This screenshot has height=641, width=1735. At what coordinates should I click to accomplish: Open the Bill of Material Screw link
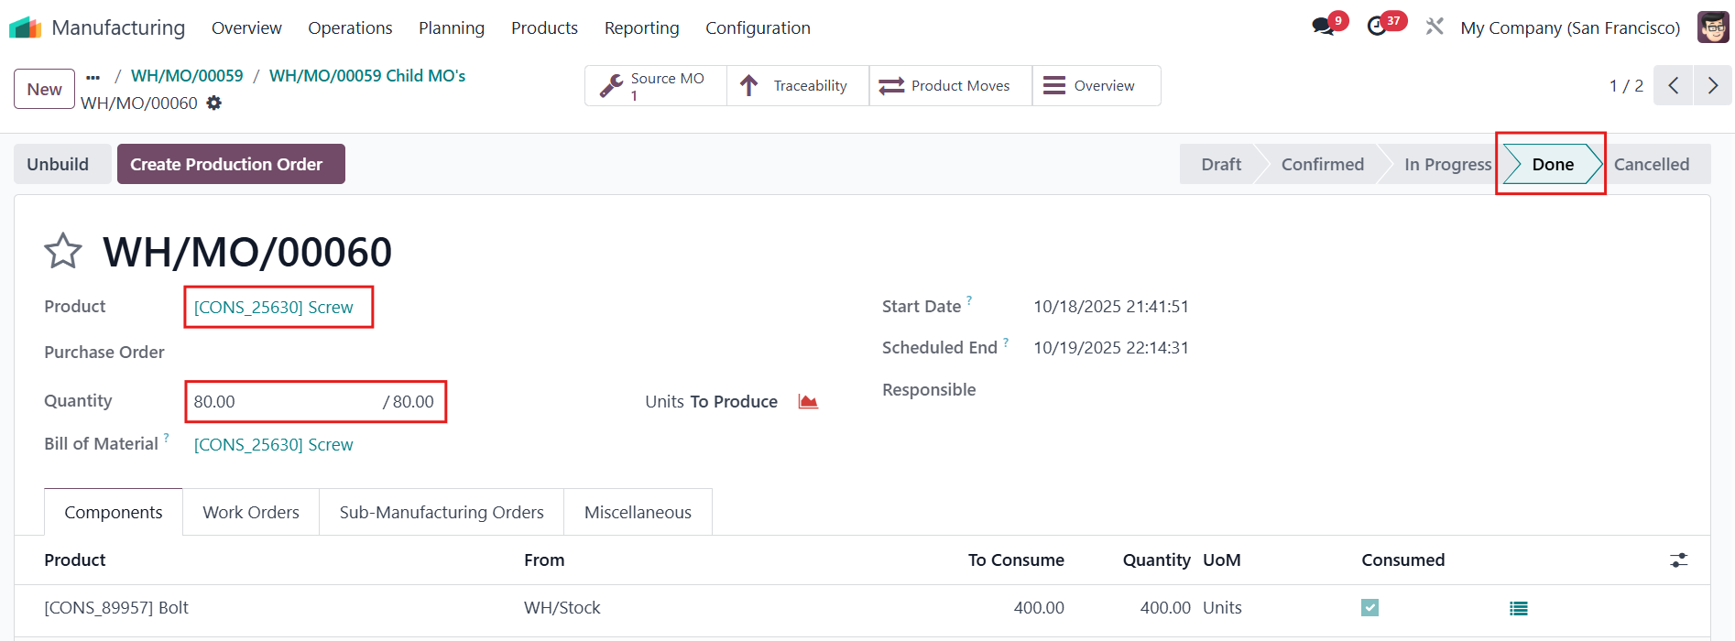click(x=273, y=444)
